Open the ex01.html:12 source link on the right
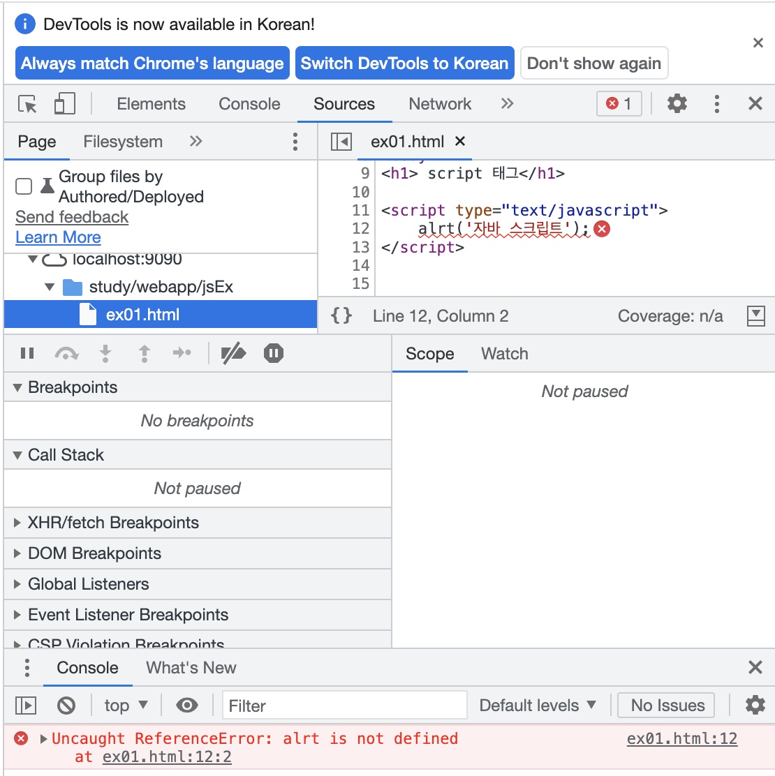775x776 pixels. [x=682, y=739]
